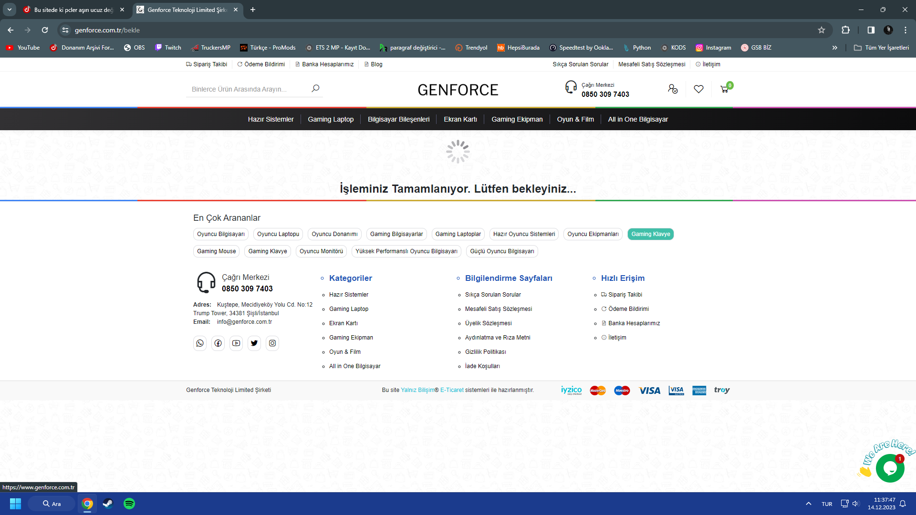The height and width of the screenshot is (515, 916).
Task: Open the clock and date display
Action: 882,504
